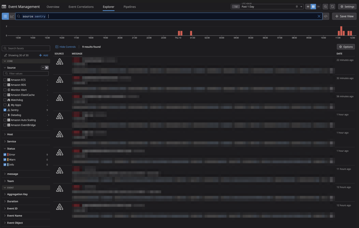Click the Source facet funnel icon
The height and width of the screenshot is (228, 359).
(43, 68)
